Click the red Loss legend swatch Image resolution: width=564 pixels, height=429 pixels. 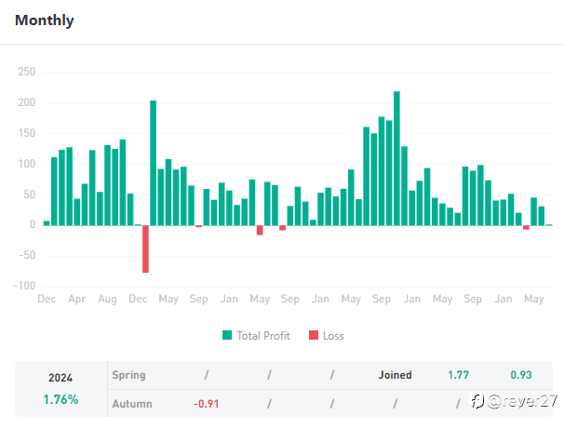pos(313,335)
